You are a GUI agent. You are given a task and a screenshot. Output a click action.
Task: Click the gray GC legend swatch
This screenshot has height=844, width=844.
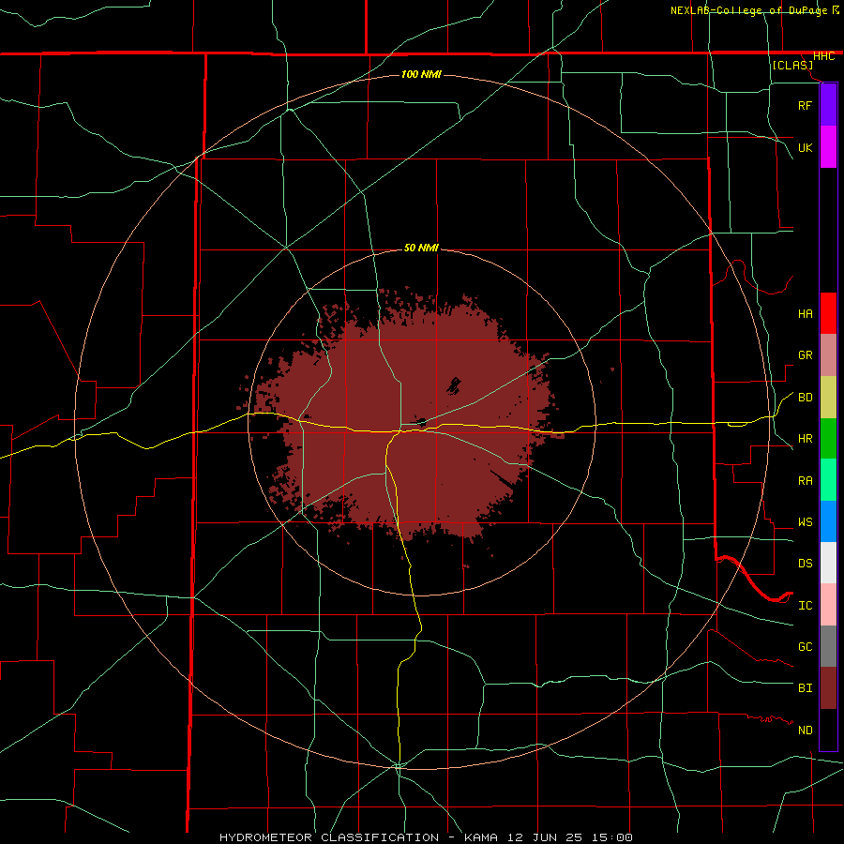pos(828,646)
